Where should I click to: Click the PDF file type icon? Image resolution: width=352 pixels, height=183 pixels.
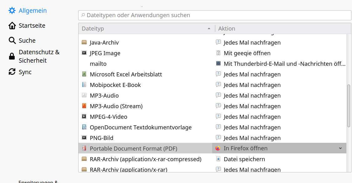point(84,148)
